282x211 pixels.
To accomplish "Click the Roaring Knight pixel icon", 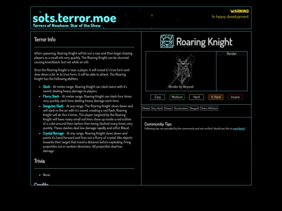I will coord(167,41).
